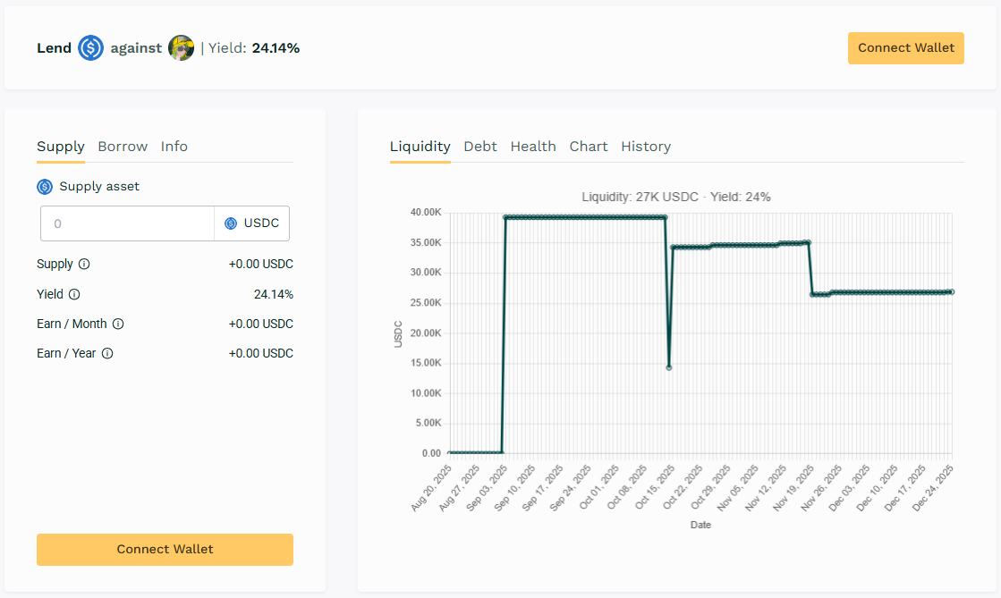The image size is (1001, 598).
Task: Open the Info tab
Action: [174, 147]
